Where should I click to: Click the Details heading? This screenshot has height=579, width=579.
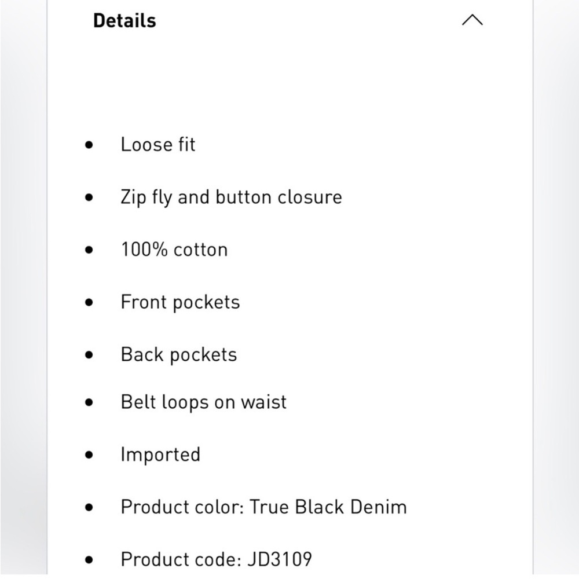pos(124,20)
